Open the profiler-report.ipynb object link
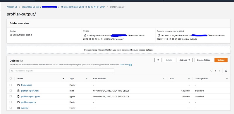This screenshot has height=114, width=234. coord(30,97)
